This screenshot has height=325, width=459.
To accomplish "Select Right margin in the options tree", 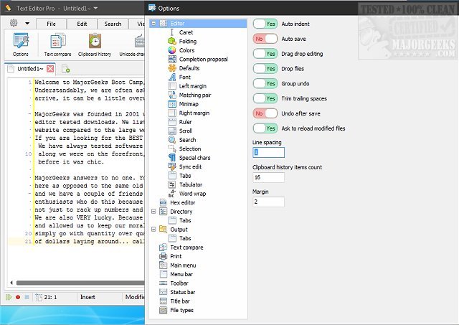I will [x=194, y=113].
